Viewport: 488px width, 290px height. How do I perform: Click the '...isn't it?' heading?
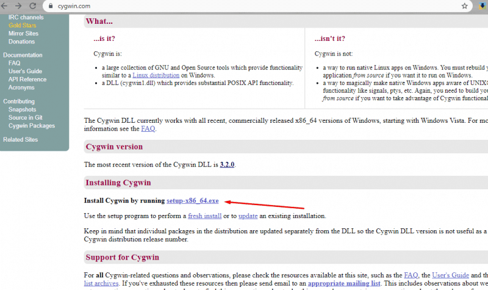click(x=329, y=38)
